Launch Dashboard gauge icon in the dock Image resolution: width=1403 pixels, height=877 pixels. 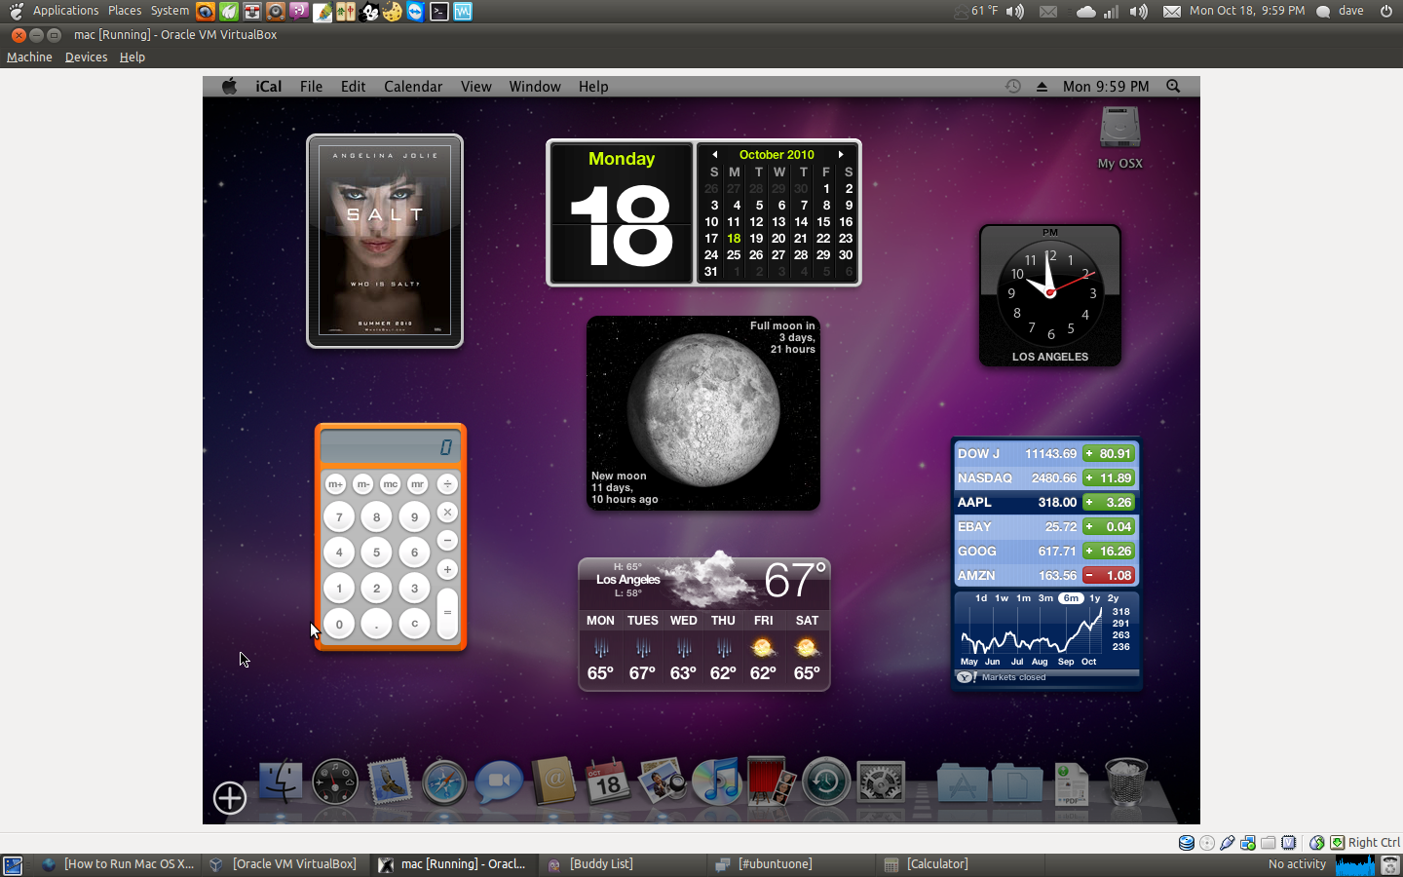click(335, 782)
